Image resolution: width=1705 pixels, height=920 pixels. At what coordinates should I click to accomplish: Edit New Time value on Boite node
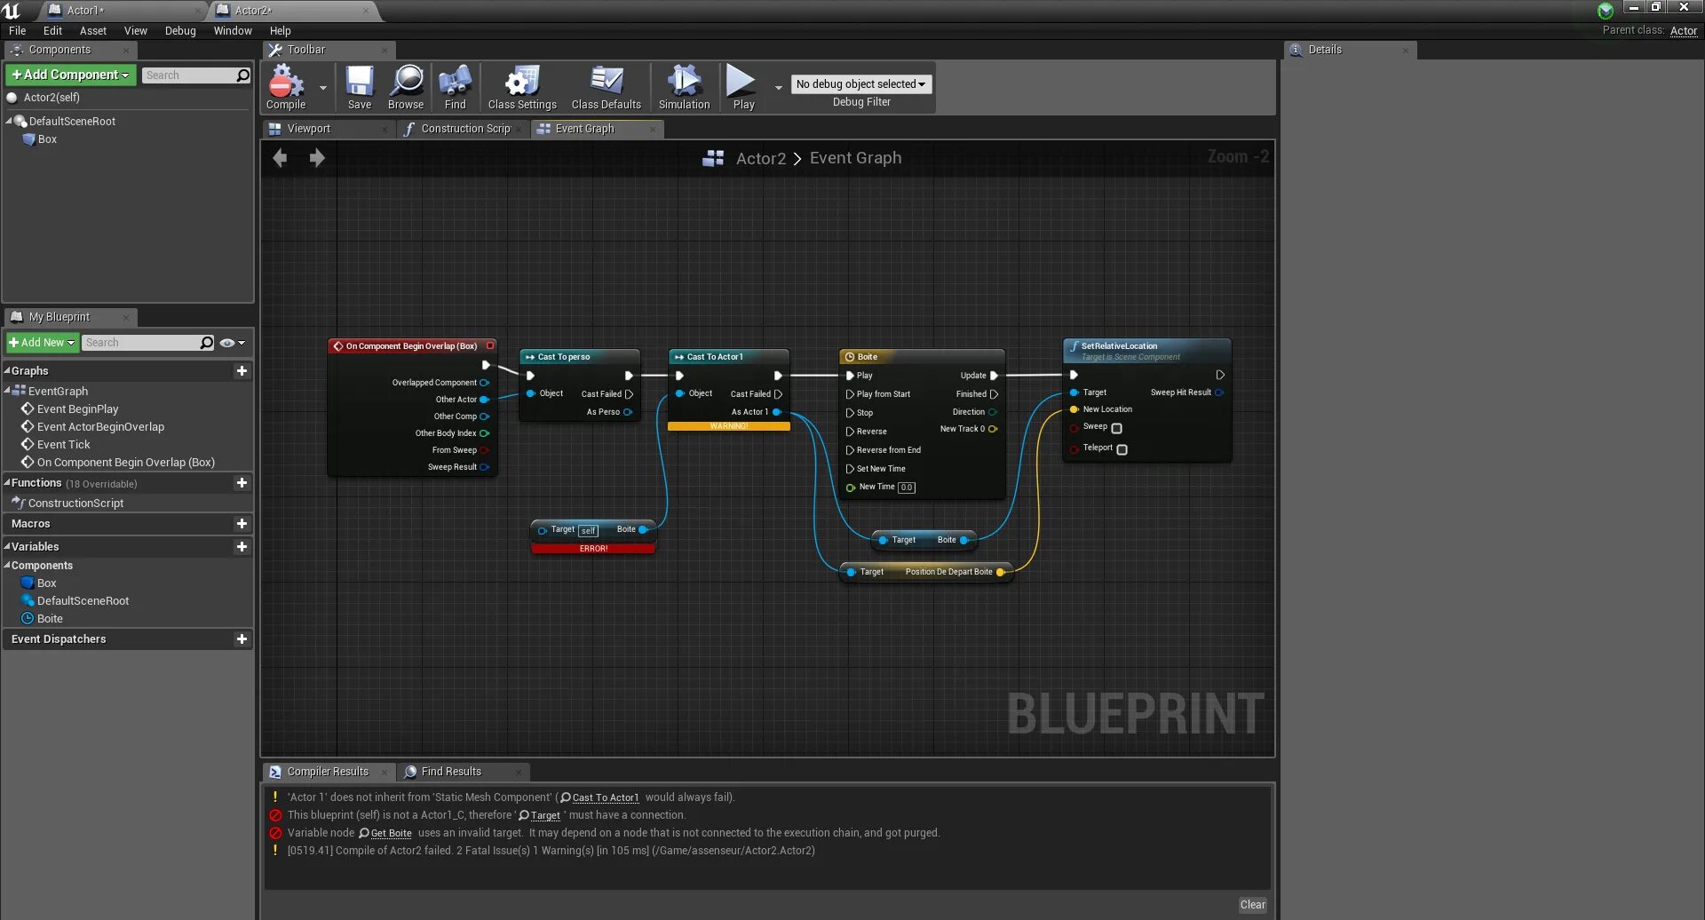[907, 488]
